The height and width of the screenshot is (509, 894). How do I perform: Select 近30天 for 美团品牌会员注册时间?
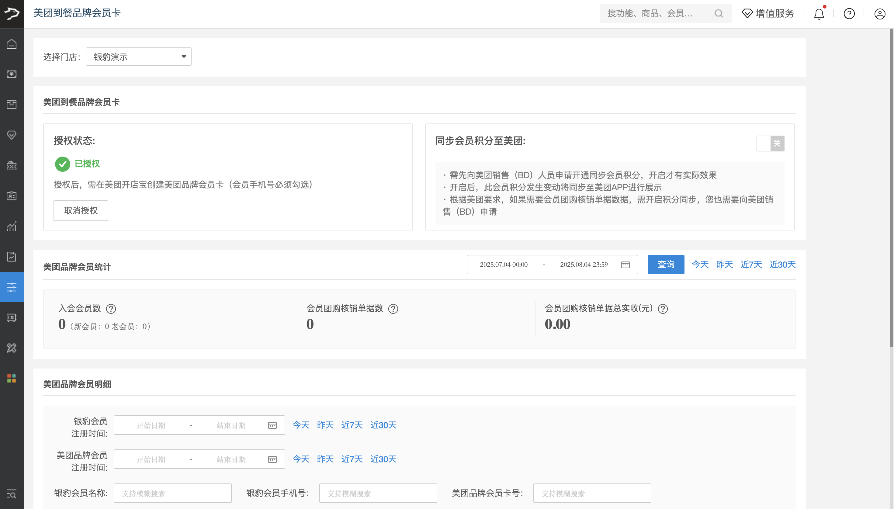coord(383,459)
